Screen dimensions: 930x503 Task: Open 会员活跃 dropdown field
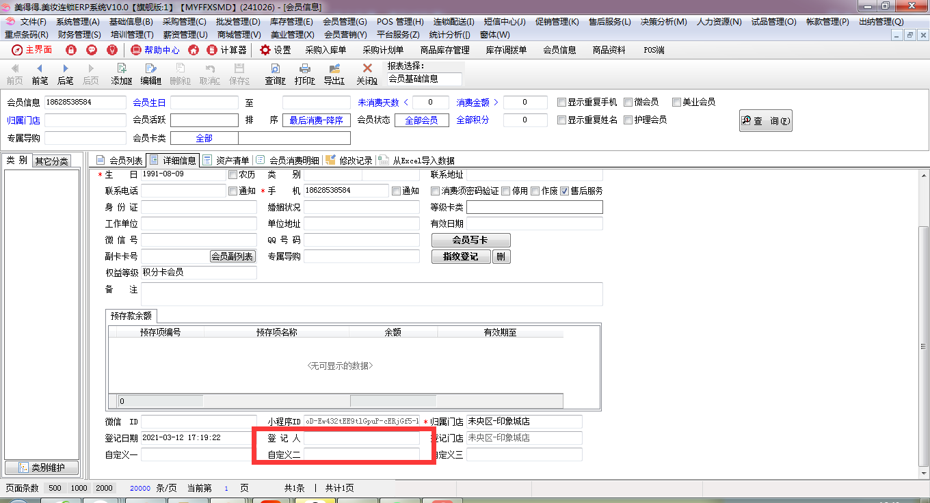[204, 120]
